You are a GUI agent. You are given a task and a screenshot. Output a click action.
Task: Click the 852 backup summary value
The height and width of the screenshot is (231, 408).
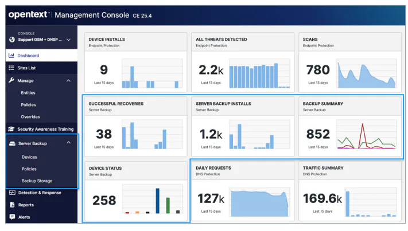coord(318,134)
